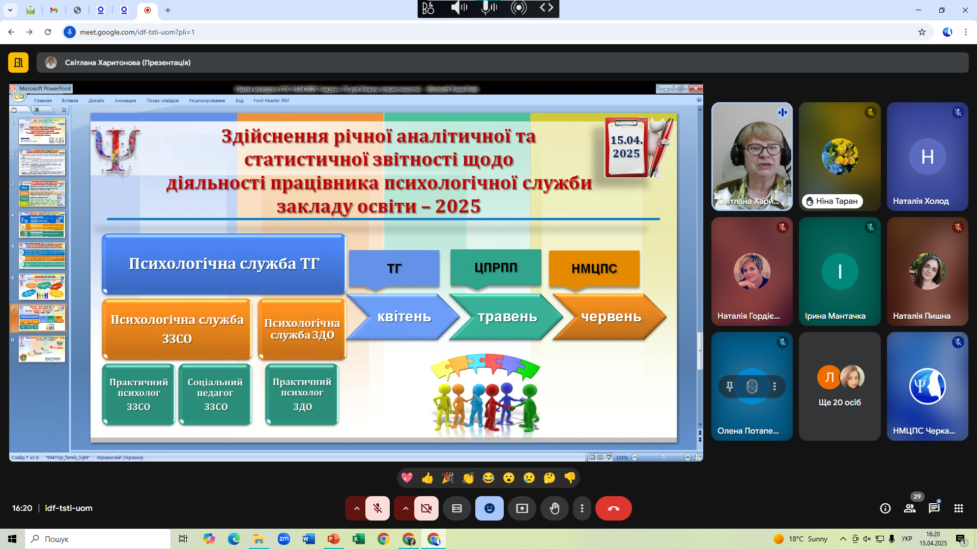Open PowerPoint from the taskbar

tap(333, 539)
